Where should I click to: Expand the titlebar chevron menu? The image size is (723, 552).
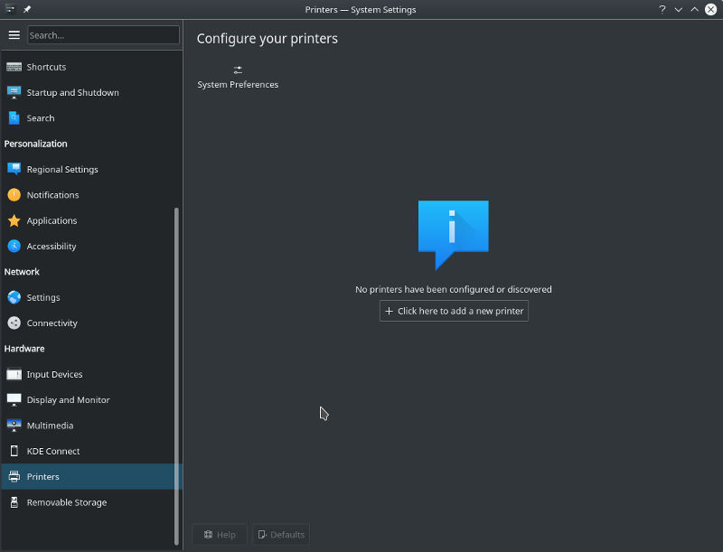coord(678,10)
